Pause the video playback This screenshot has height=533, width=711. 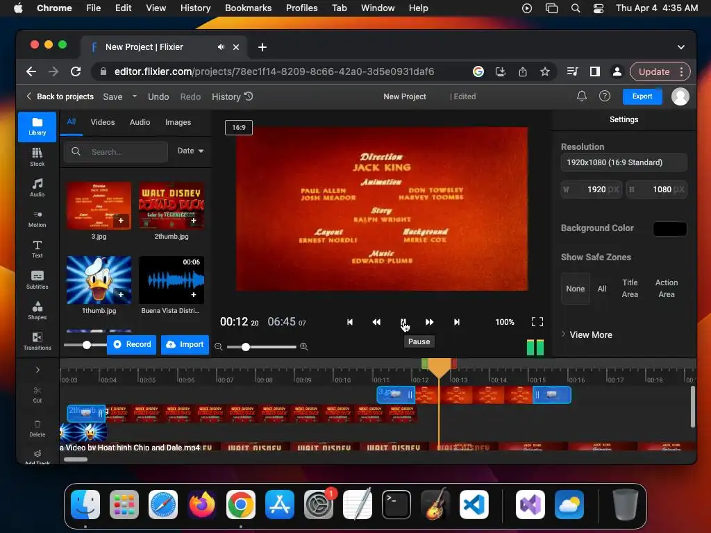coord(403,322)
